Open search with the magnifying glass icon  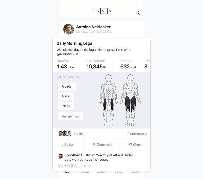(138, 13)
